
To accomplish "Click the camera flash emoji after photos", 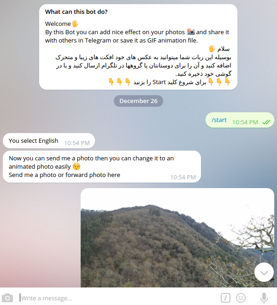I will click(191, 32).
